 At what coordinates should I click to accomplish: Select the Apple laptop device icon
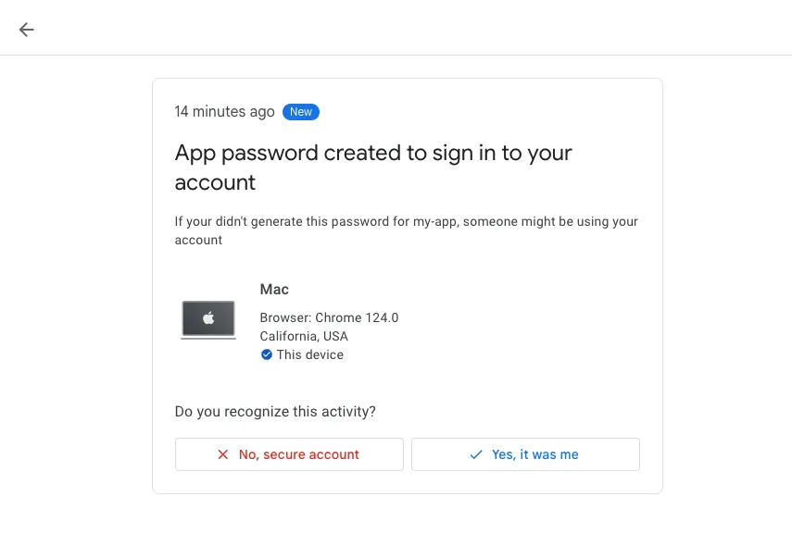pyautogui.click(x=207, y=318)
